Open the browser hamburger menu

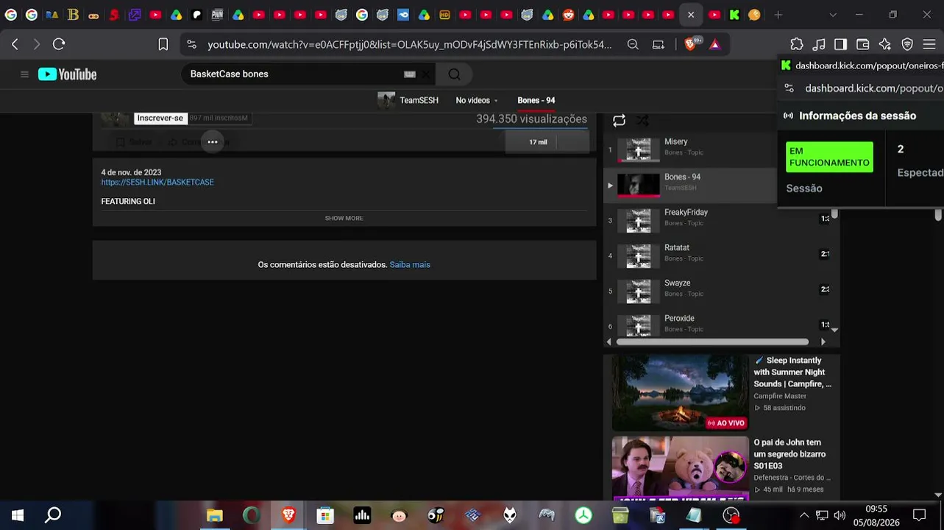pyautogui.click(x=929, y=44)
